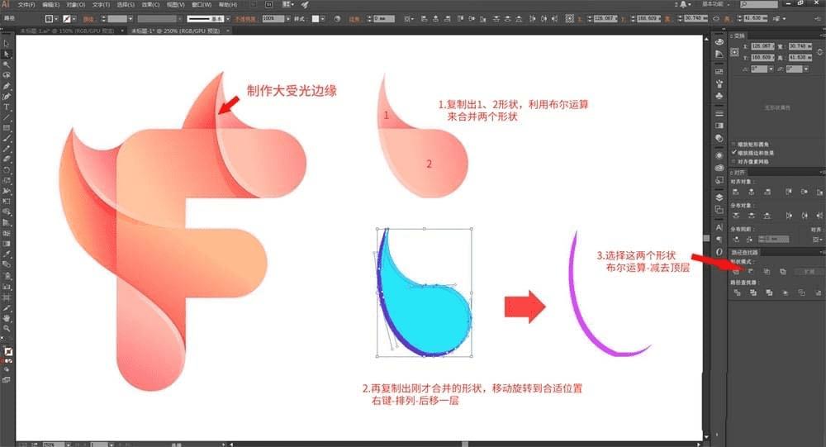This screenshot has height=447, width=826.
Task: Click 扩展 button in Pathfinder panel
Action: pyautogui.click(x=809, y=272)
